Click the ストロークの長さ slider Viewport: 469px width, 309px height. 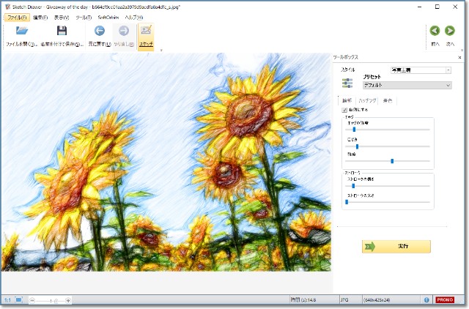tap(388, 186)
